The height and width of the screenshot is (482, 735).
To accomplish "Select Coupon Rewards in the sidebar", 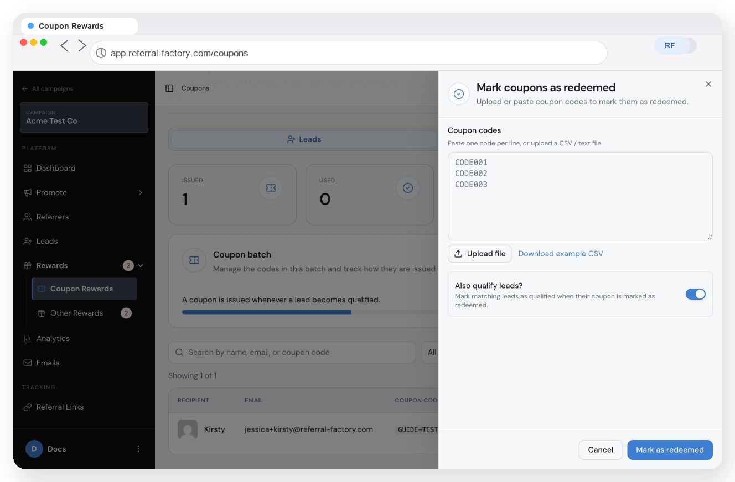I will click(x=85, y=289).
